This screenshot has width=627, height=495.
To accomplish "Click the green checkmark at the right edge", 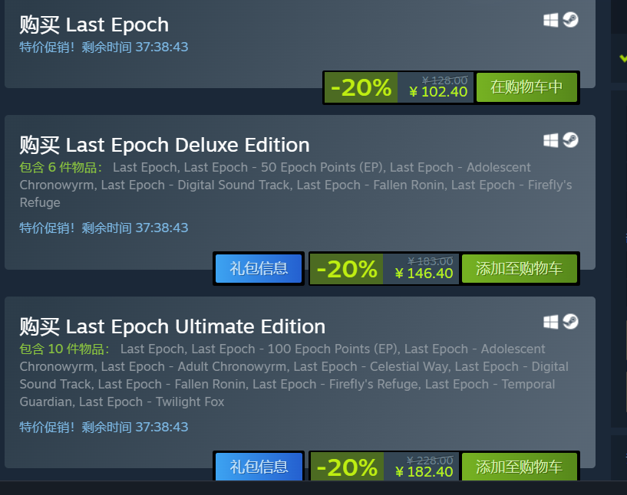I will [x=623, y=58].
